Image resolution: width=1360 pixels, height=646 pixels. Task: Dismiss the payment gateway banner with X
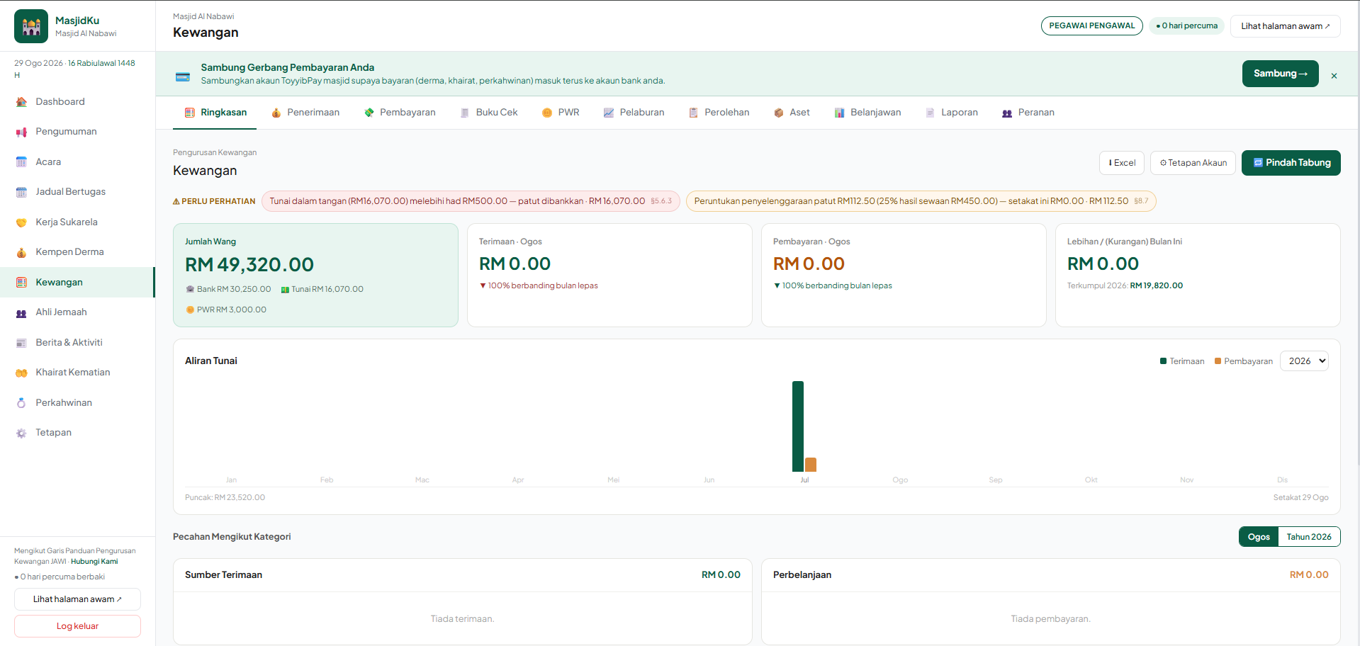[x=1334, y=76]
